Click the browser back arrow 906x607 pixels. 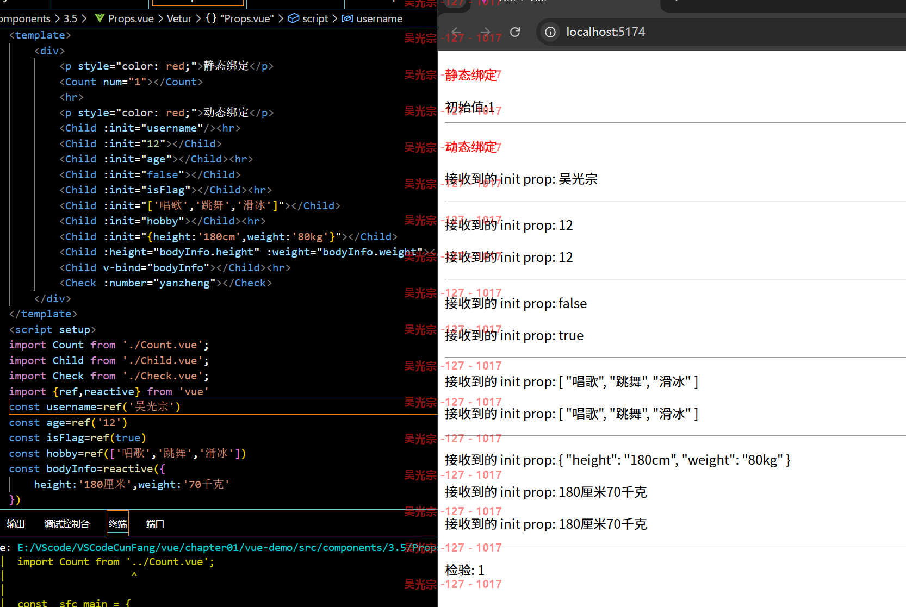[x=457, y=32]
